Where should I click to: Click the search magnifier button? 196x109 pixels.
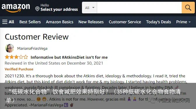click(x=188, y=8)
